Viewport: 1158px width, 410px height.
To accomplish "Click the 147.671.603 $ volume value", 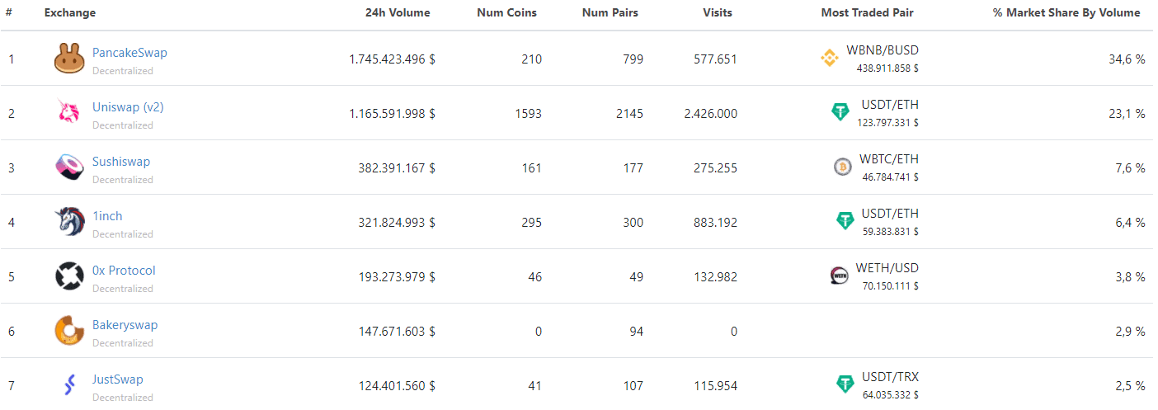I will [x=397, y=332].
